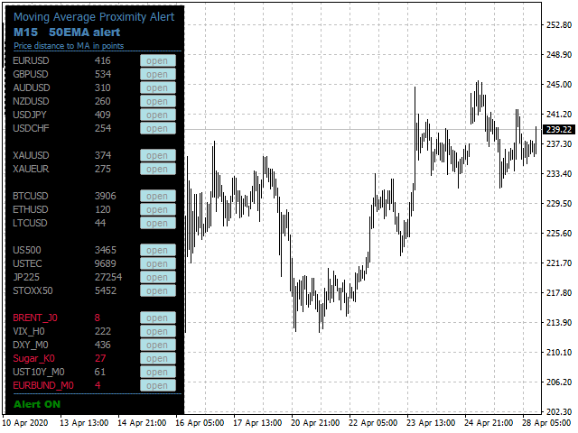
Task: Open the VIX_H0 chart
Action: tap(158, 331)
